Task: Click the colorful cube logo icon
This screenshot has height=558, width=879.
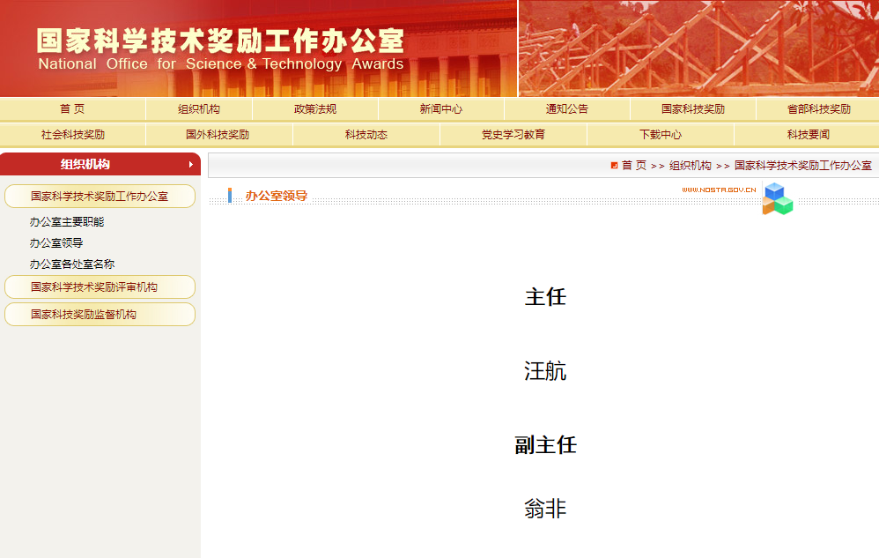Action: coord(777,198)
